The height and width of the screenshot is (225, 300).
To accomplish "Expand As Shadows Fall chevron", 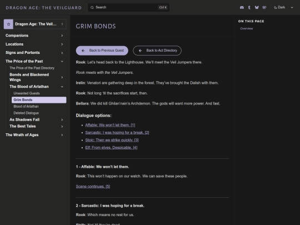I will pos(62,120).
